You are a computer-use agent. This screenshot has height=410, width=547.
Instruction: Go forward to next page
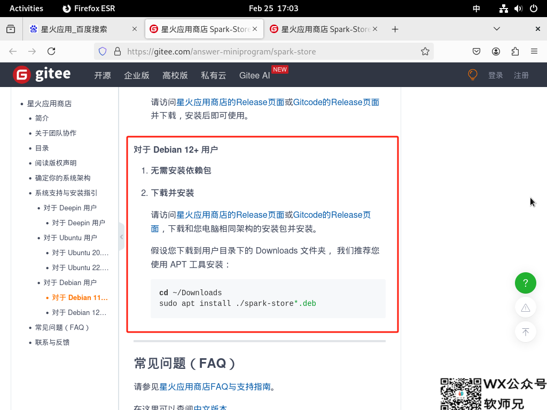(32, 52)
